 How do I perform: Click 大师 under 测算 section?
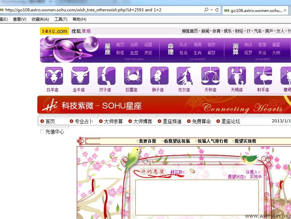(276, 53)
